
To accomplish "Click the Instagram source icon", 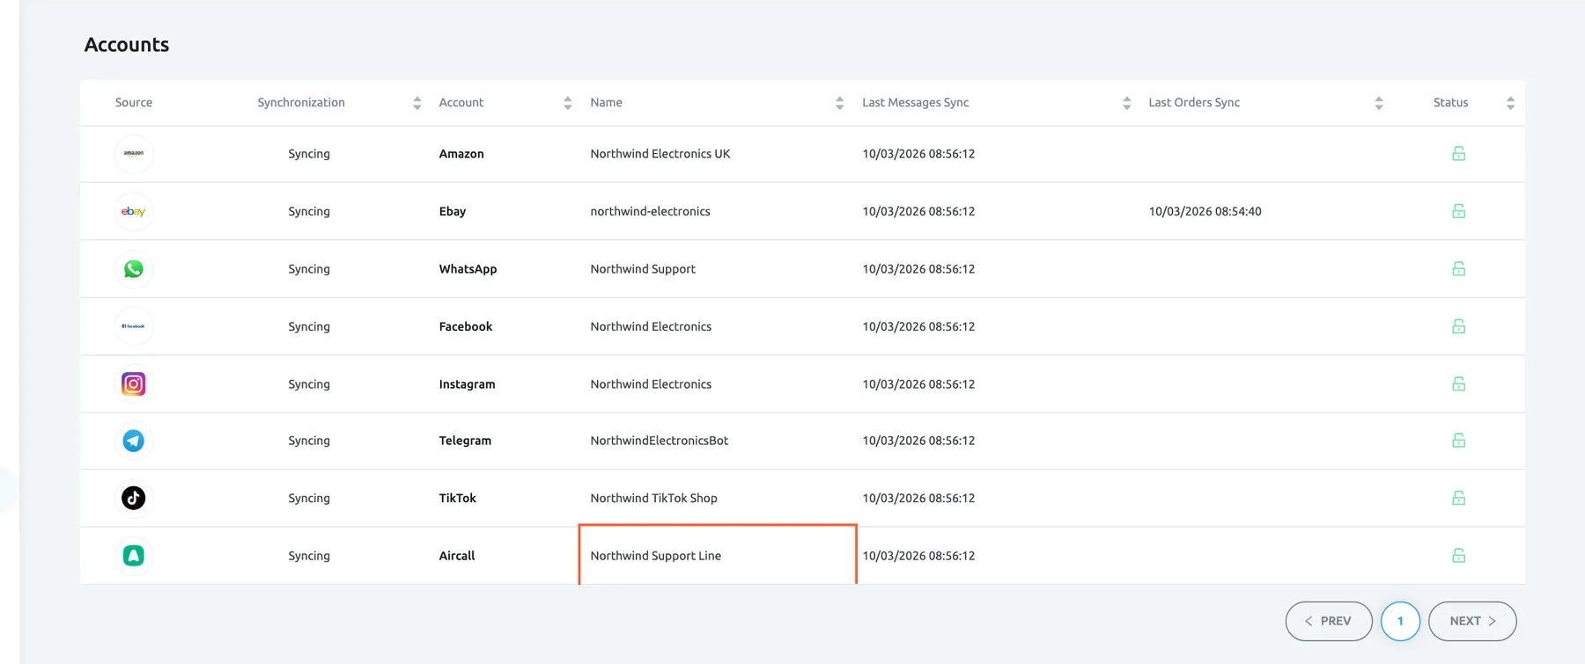I will [x=134, y=384].
